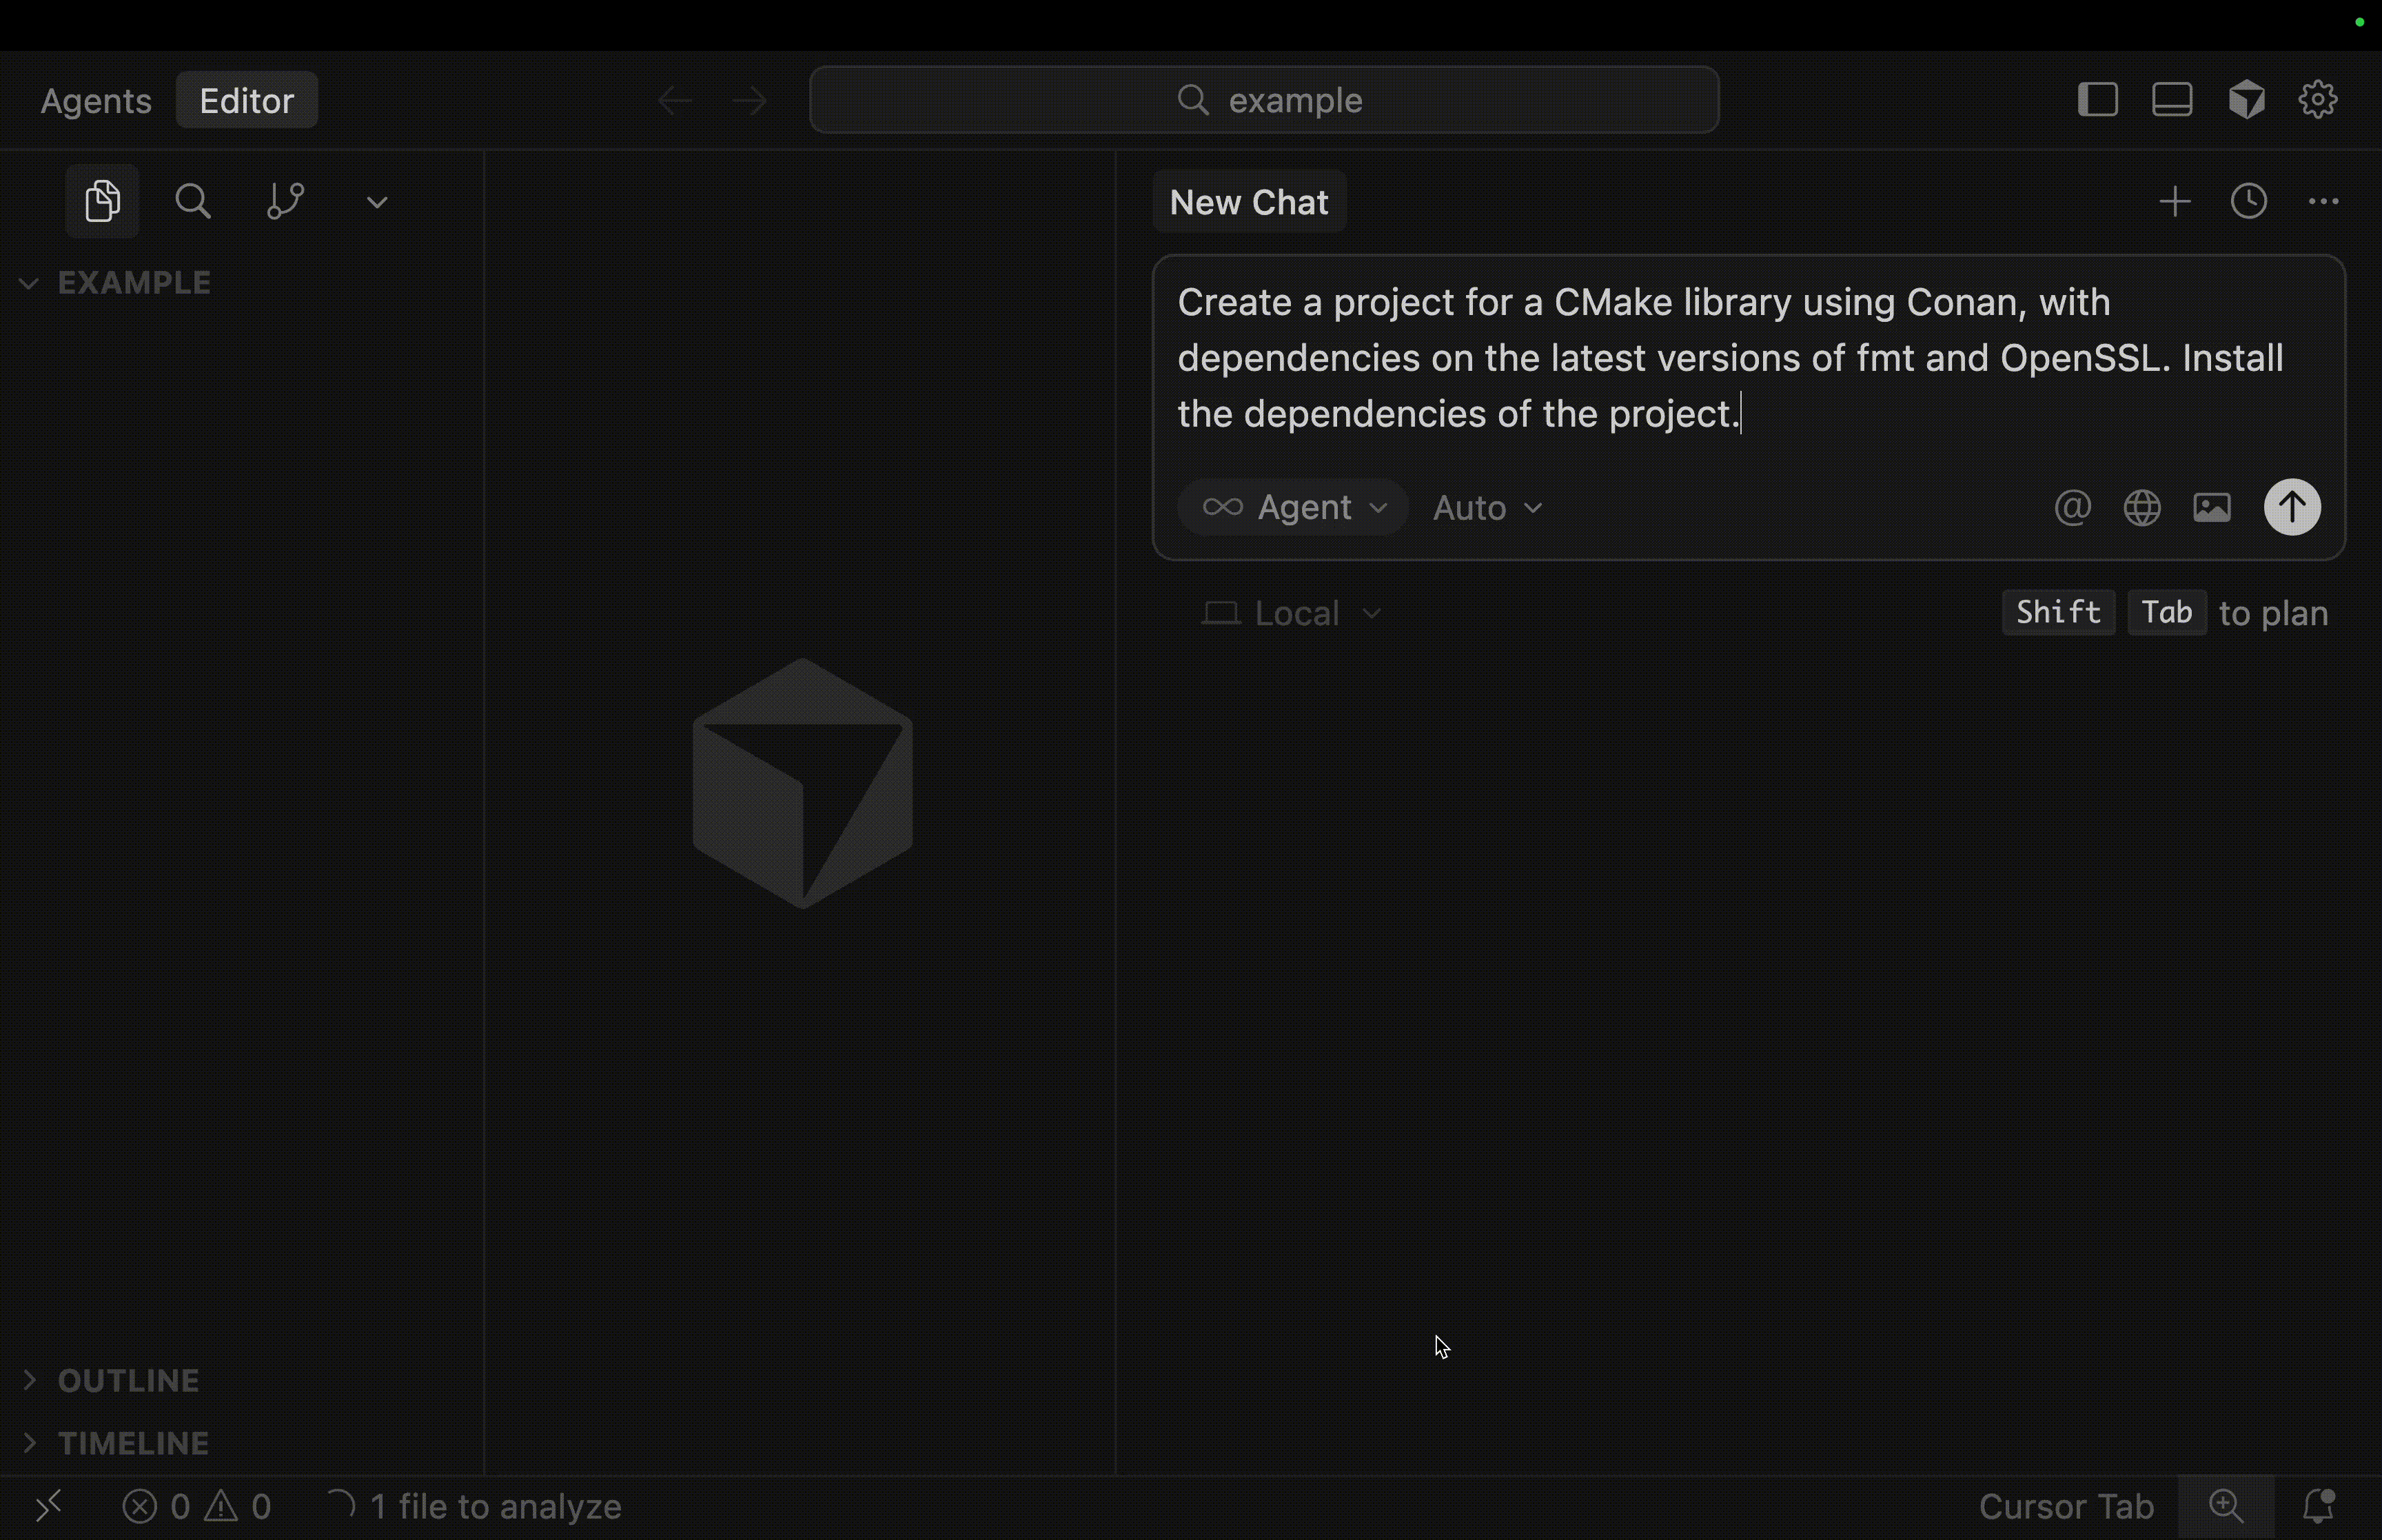Toggle the bottom panel visibility

(2172, 99)
